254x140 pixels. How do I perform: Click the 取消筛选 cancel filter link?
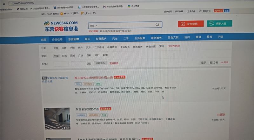coord(114,63)
